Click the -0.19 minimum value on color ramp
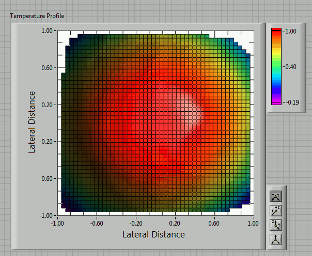The image size is (312, 256). (x=290, y=103)
